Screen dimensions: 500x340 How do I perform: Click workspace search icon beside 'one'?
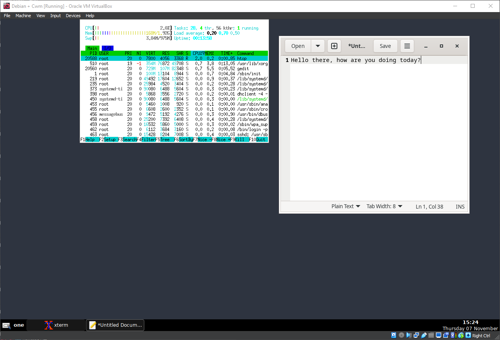(6, 325)
